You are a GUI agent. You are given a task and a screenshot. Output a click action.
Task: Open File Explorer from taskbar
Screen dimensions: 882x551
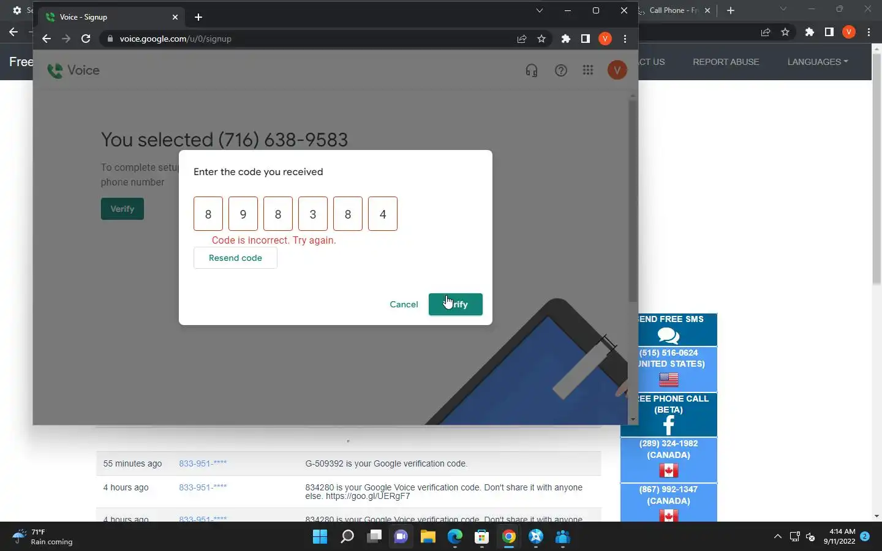[x=428, y=537]
